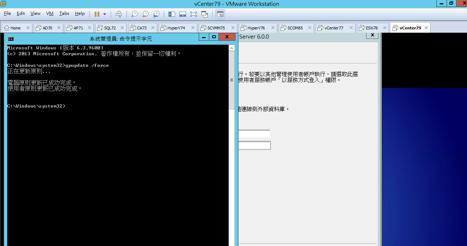The image size is (467, 246).
Task: Toggle the library sidebar panel icon
Action: (x=172, y=14)
